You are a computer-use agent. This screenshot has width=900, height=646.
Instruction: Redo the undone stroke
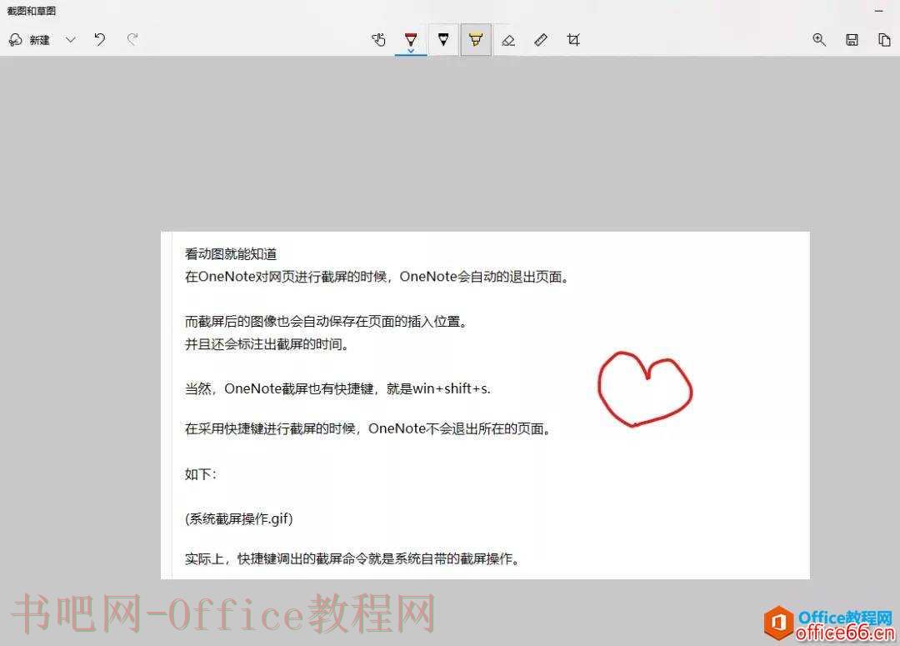[x=132, y=40]
